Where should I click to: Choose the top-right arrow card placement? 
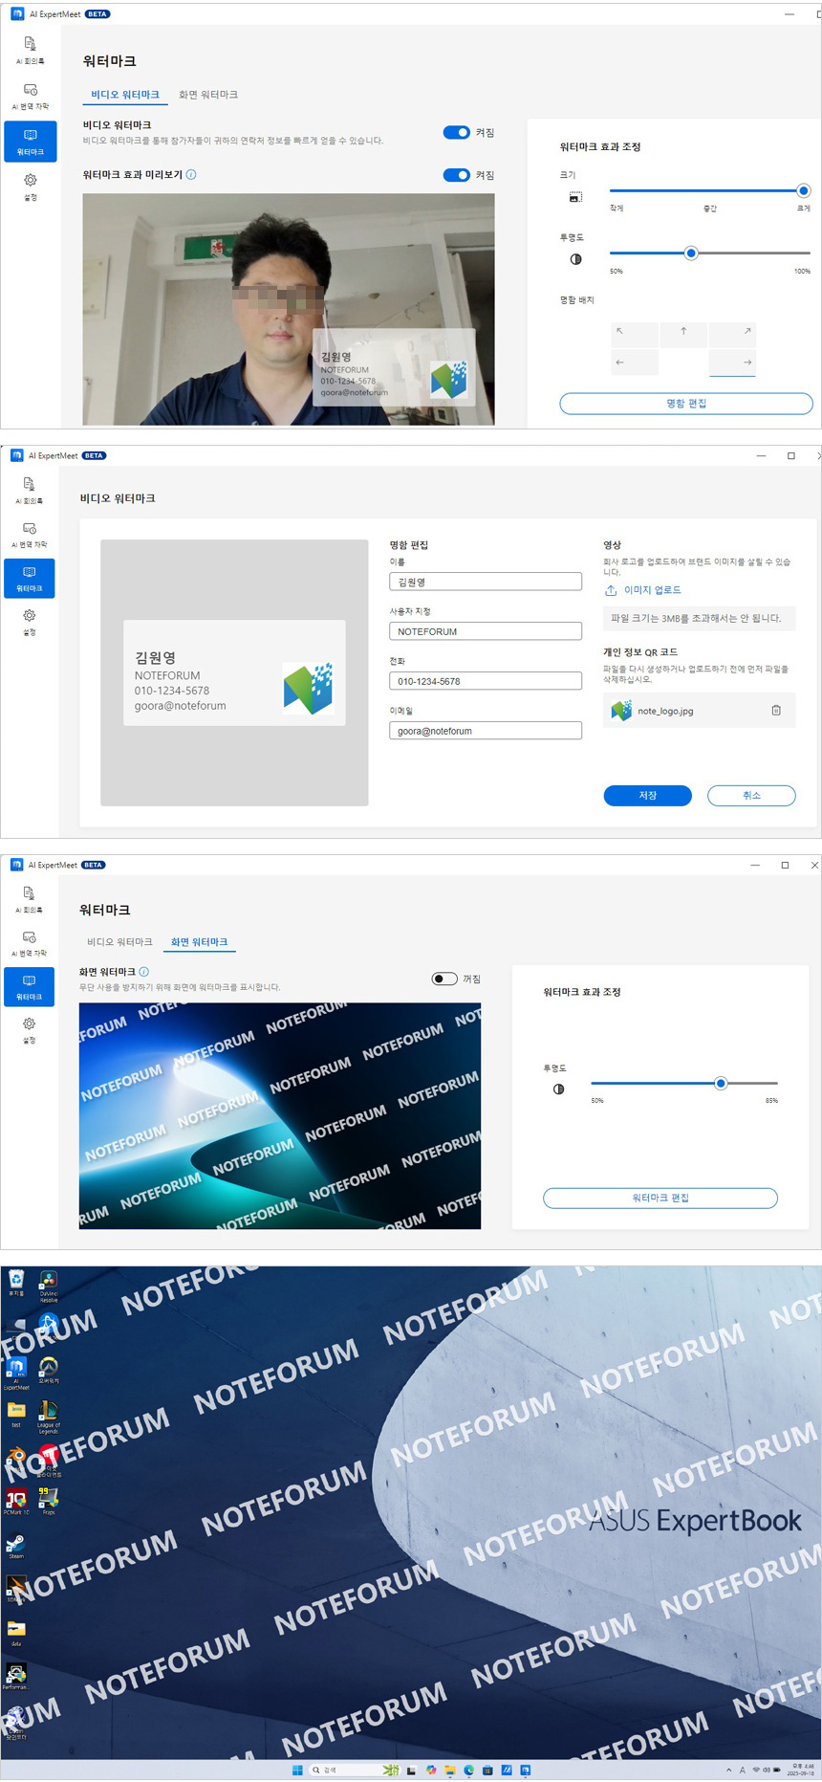pyautogui.click(x=746, y=331)
